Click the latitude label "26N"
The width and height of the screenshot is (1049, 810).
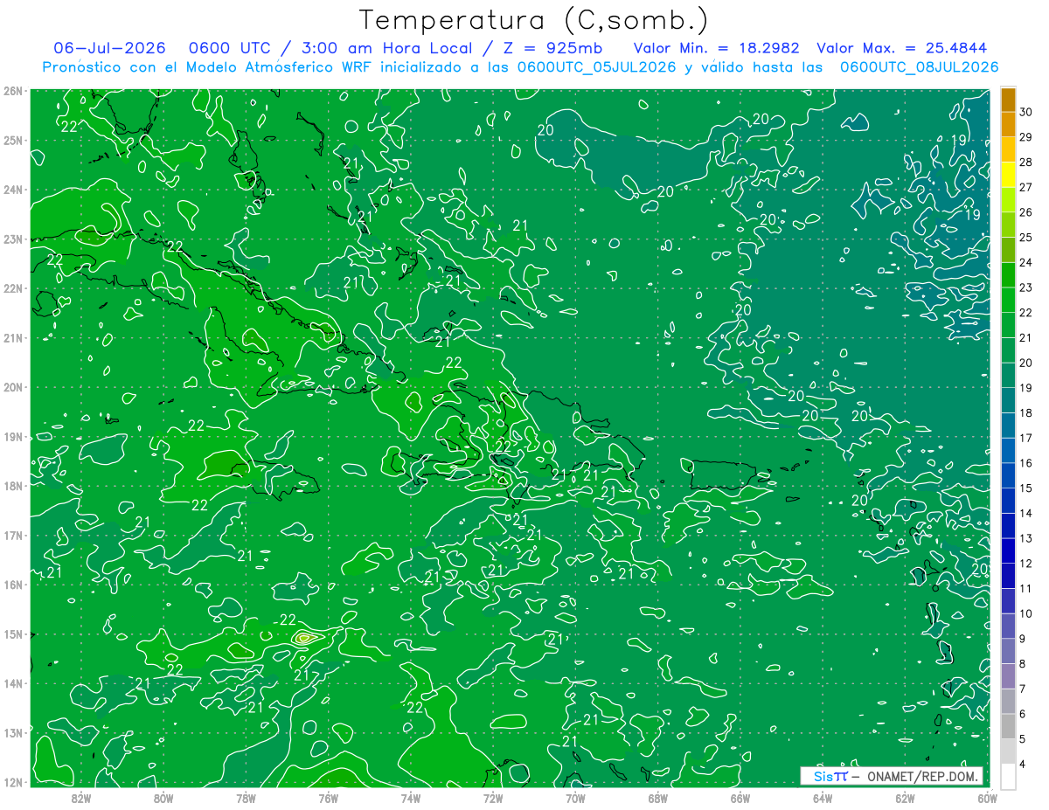(12, 91)
